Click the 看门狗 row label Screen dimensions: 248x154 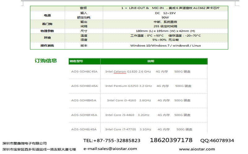click(47, 24)
